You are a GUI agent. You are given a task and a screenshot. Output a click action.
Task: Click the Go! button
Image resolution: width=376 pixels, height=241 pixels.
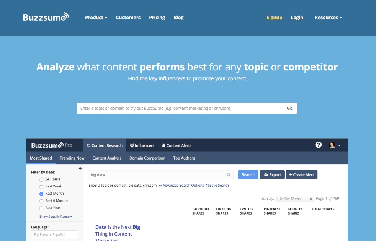290,108
